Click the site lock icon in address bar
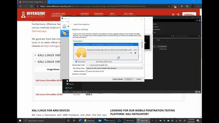The image size is (219, 123). [37, 6]
